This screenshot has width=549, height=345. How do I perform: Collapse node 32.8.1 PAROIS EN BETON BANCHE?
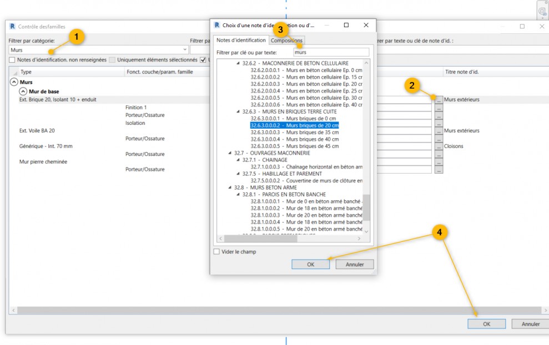(x=238, y=195)
